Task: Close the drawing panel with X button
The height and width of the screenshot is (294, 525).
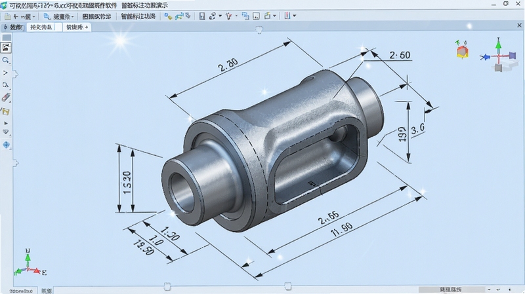Action: (x=519, y=26)
